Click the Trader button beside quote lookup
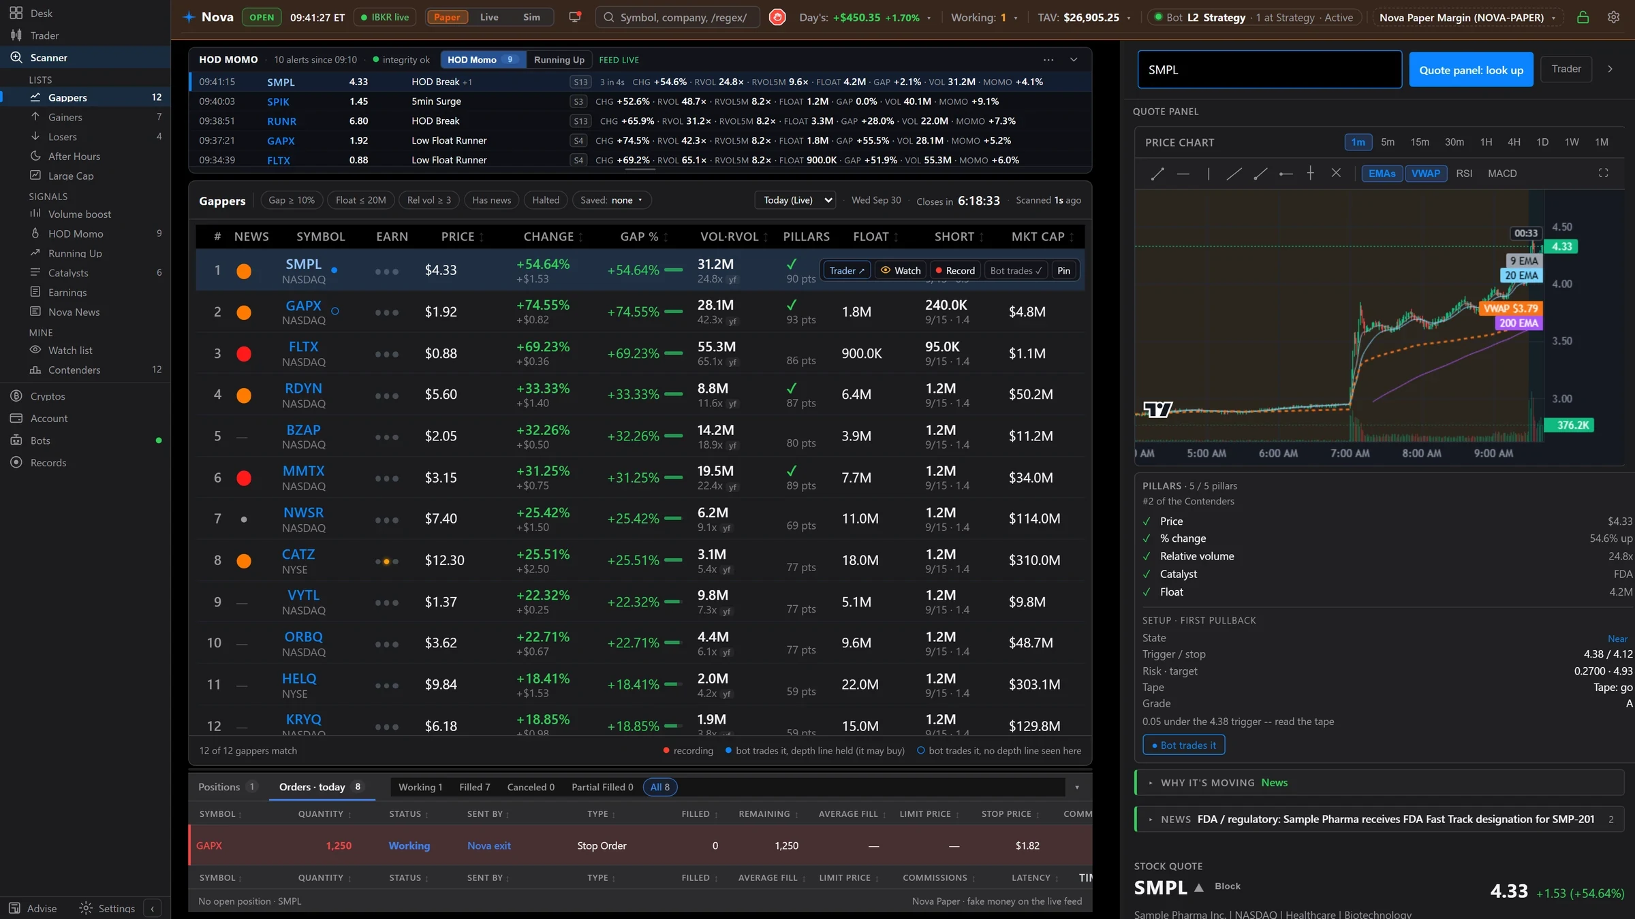Image resolution: width=1635 pixels, height=919 pixels. (x=1566, y=69)
